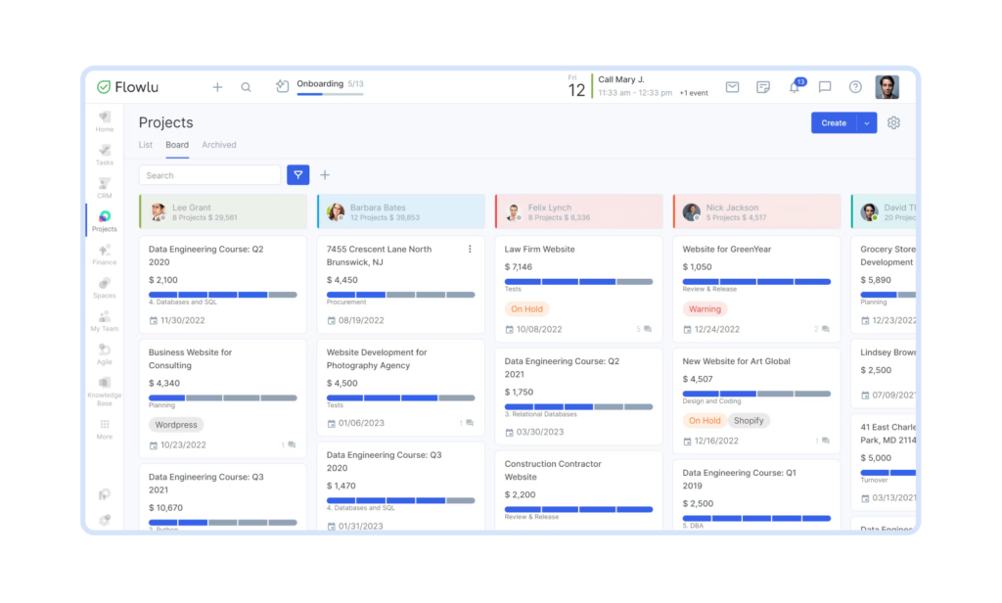Open the email inbox icon in the top bar

[x=732, y=87]
